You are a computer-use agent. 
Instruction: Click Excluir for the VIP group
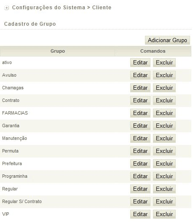(164, 214)
